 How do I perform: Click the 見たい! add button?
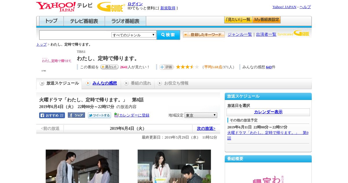109,67
